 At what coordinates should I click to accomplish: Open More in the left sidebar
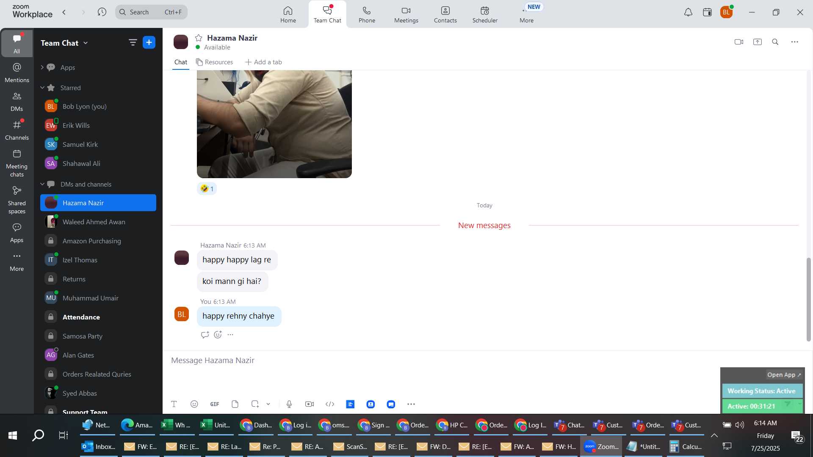pos(17,262)
